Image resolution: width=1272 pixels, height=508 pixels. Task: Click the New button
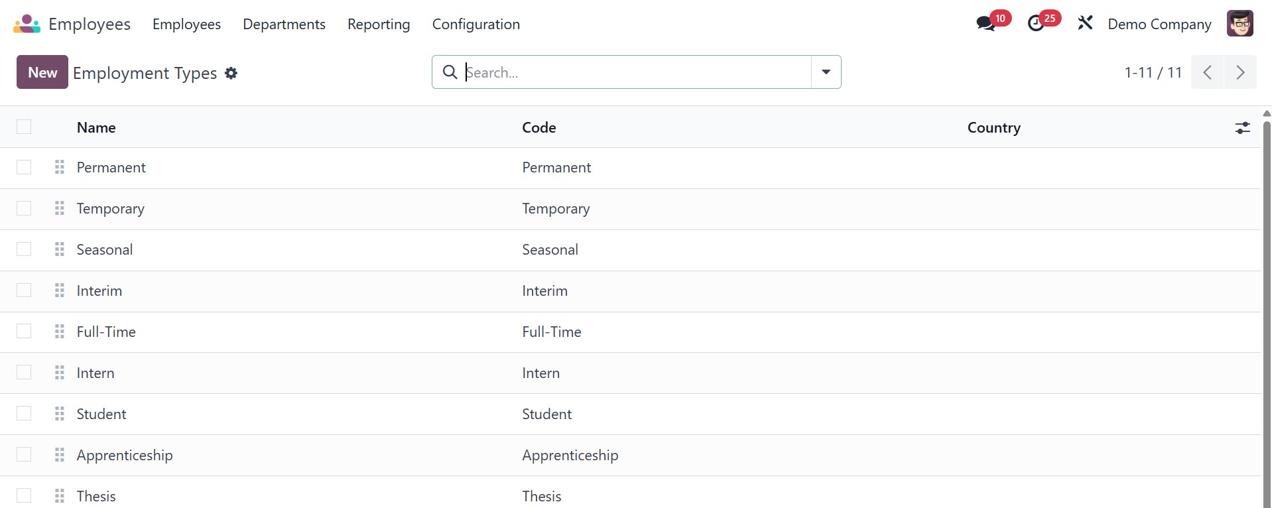click(42, 72)
